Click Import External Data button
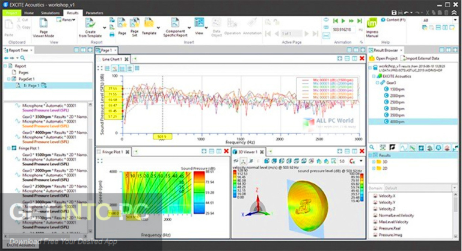 [421, 58]
